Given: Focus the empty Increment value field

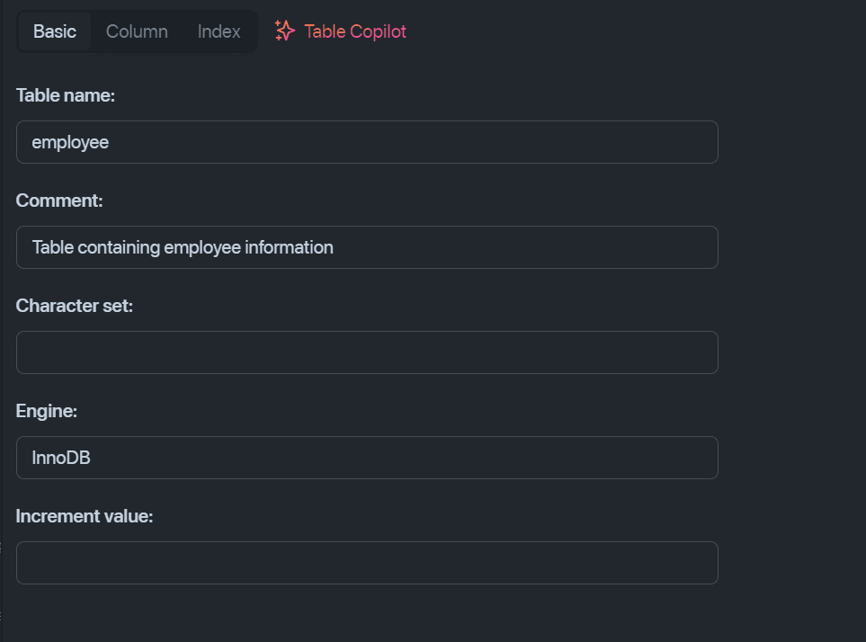Looking at the screenshot, I should point(367,563).
